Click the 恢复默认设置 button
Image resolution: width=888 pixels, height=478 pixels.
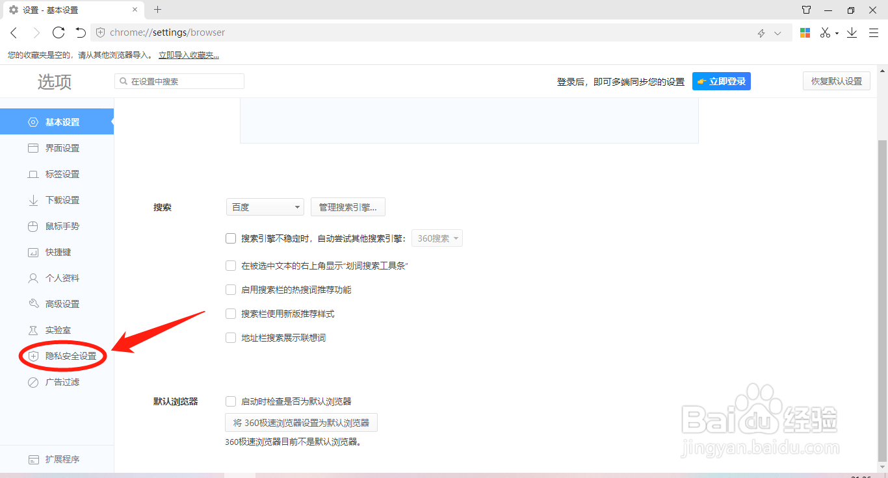[837, 81]
